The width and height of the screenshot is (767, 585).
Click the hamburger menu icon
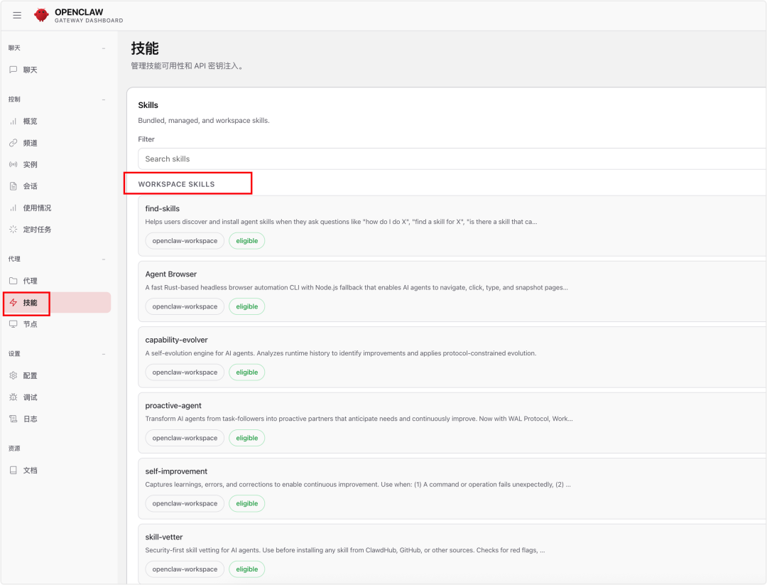click(x=17, y=15)
